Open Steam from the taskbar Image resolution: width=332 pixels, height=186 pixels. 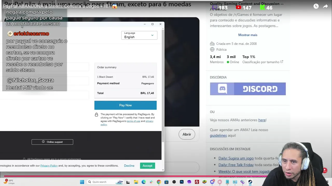[x=250, y=182]
